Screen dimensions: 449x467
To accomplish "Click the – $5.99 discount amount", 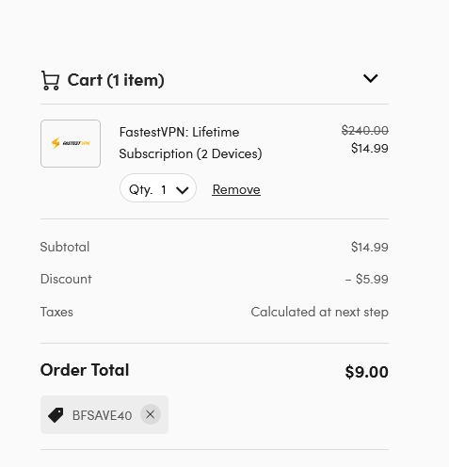I will [367, 279].
